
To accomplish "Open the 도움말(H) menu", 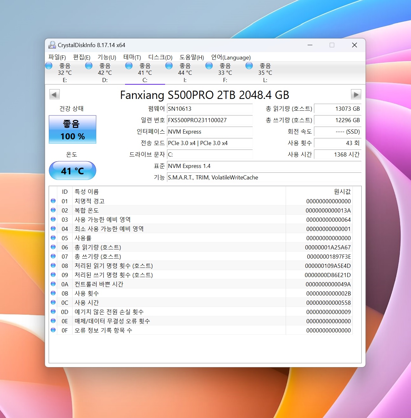I will (192, 57).
